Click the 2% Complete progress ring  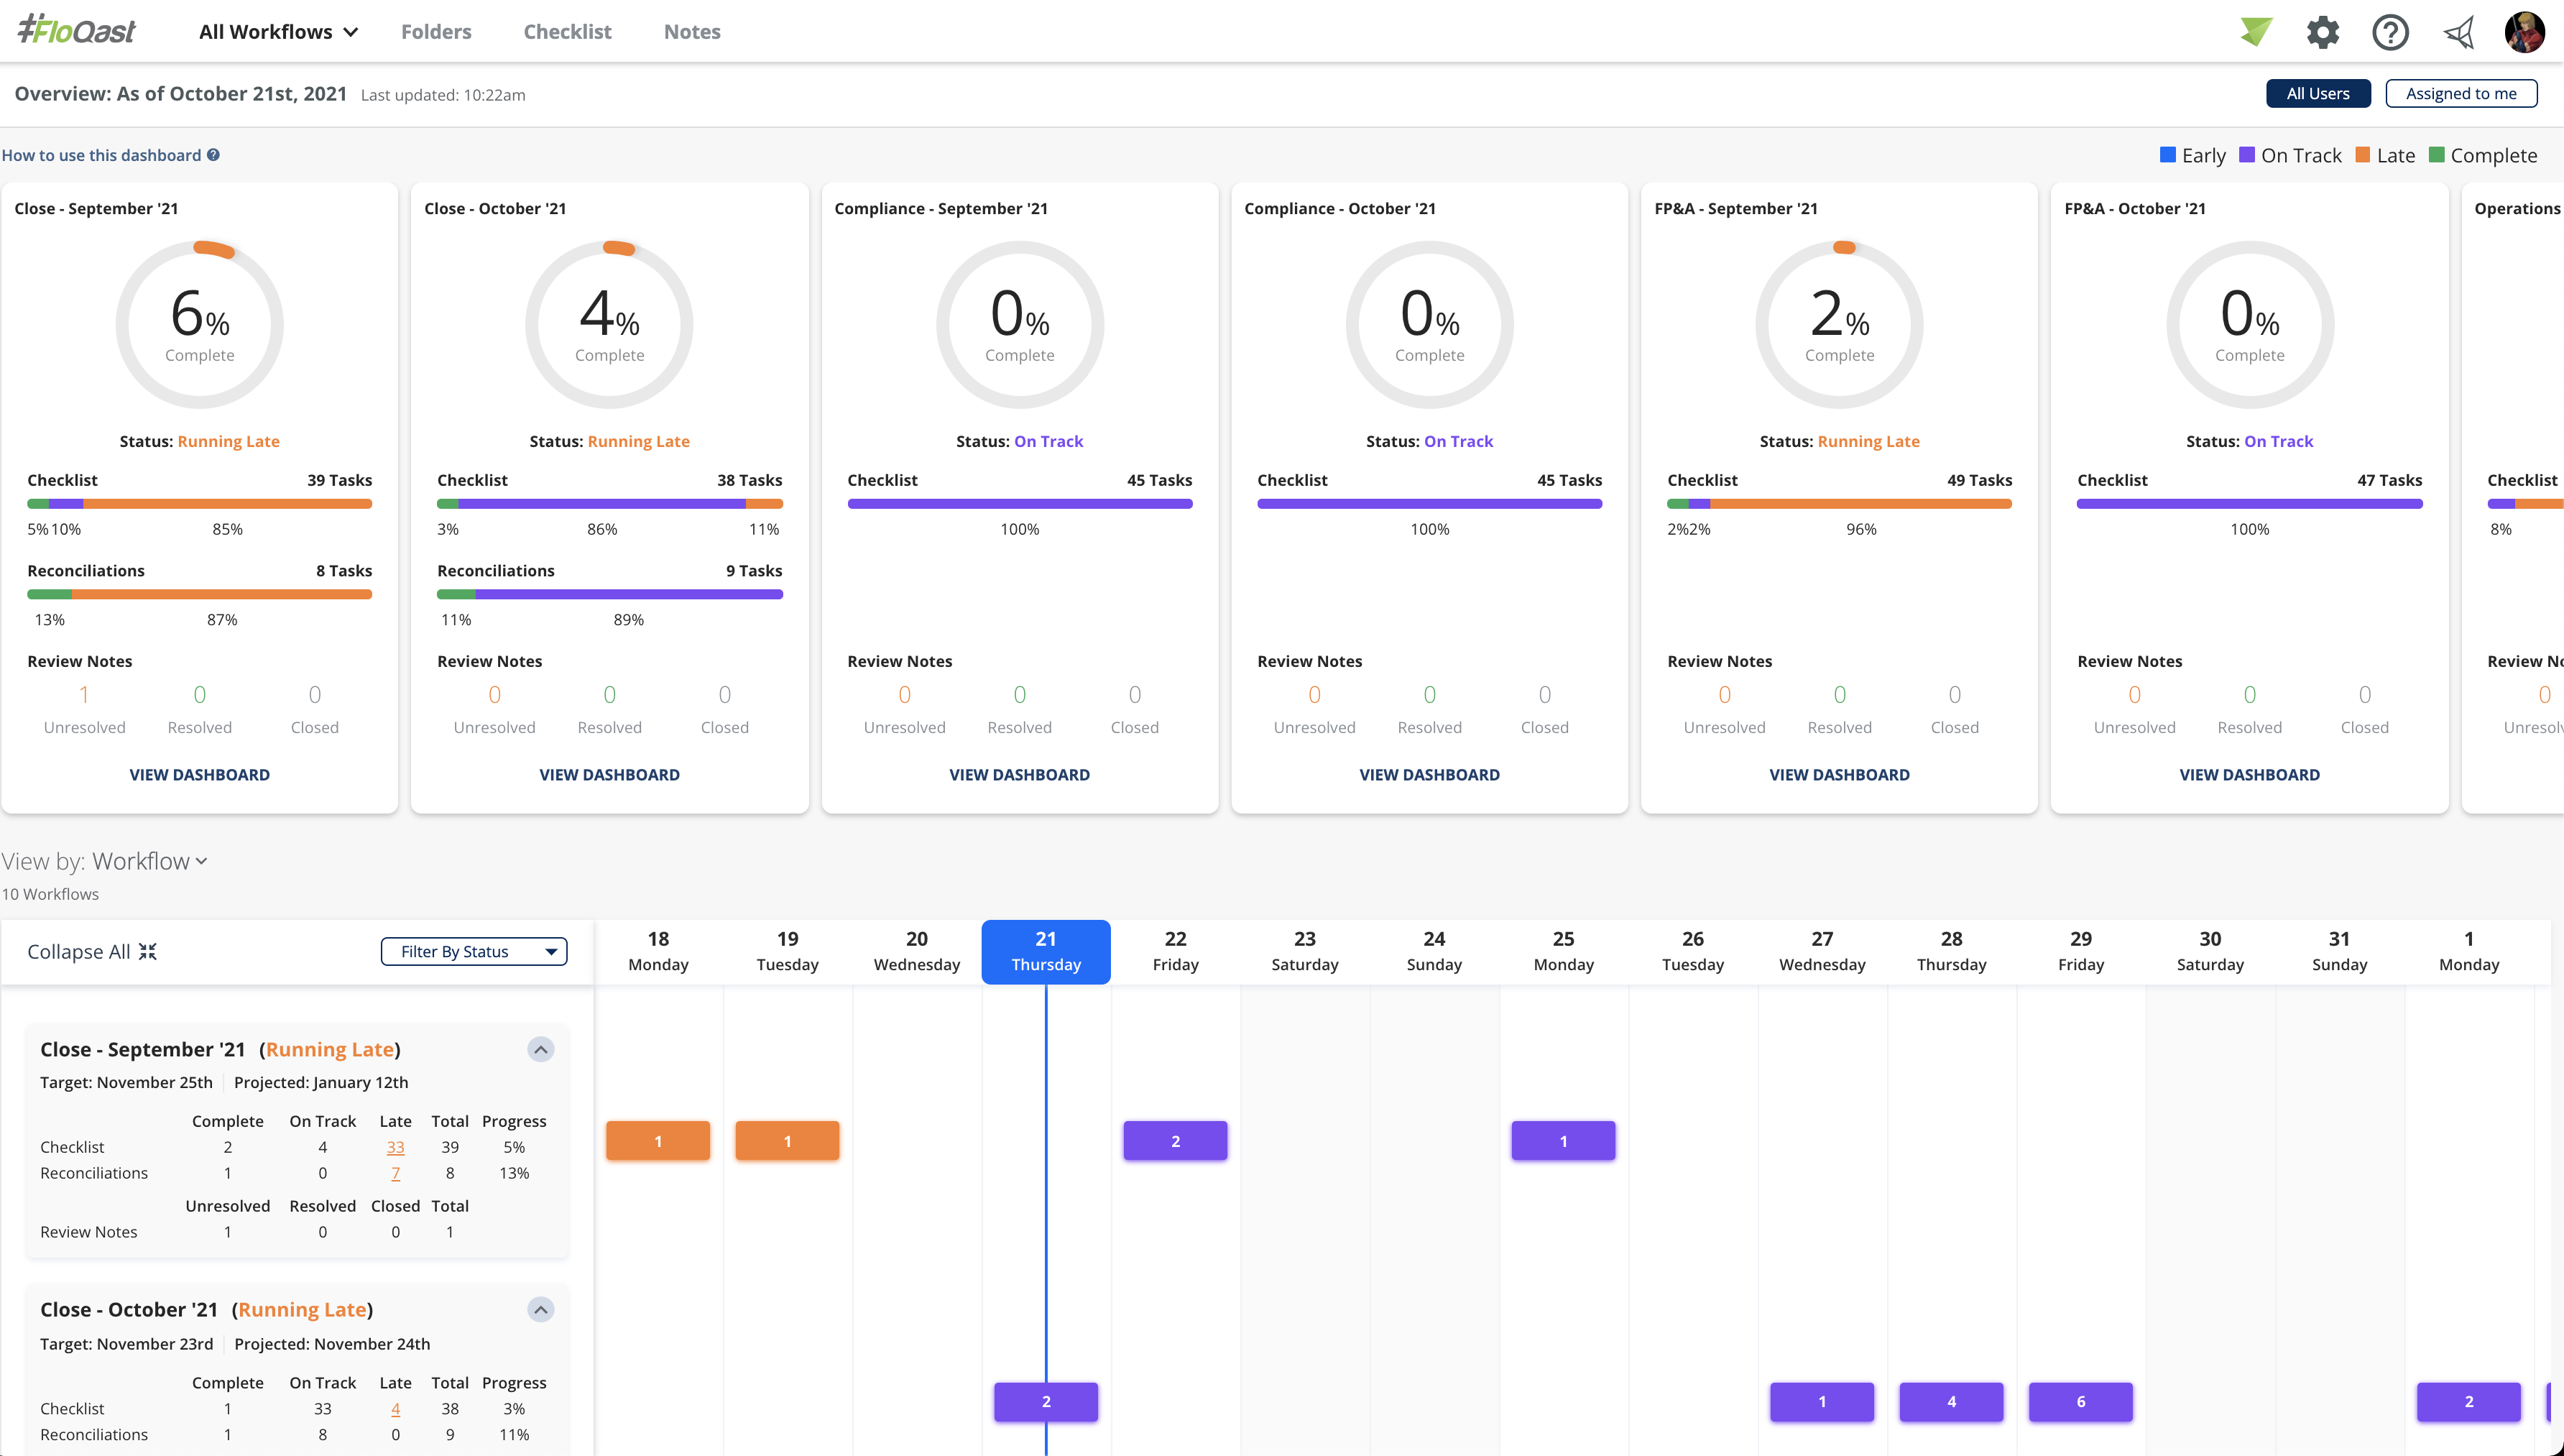point(1838,324)
